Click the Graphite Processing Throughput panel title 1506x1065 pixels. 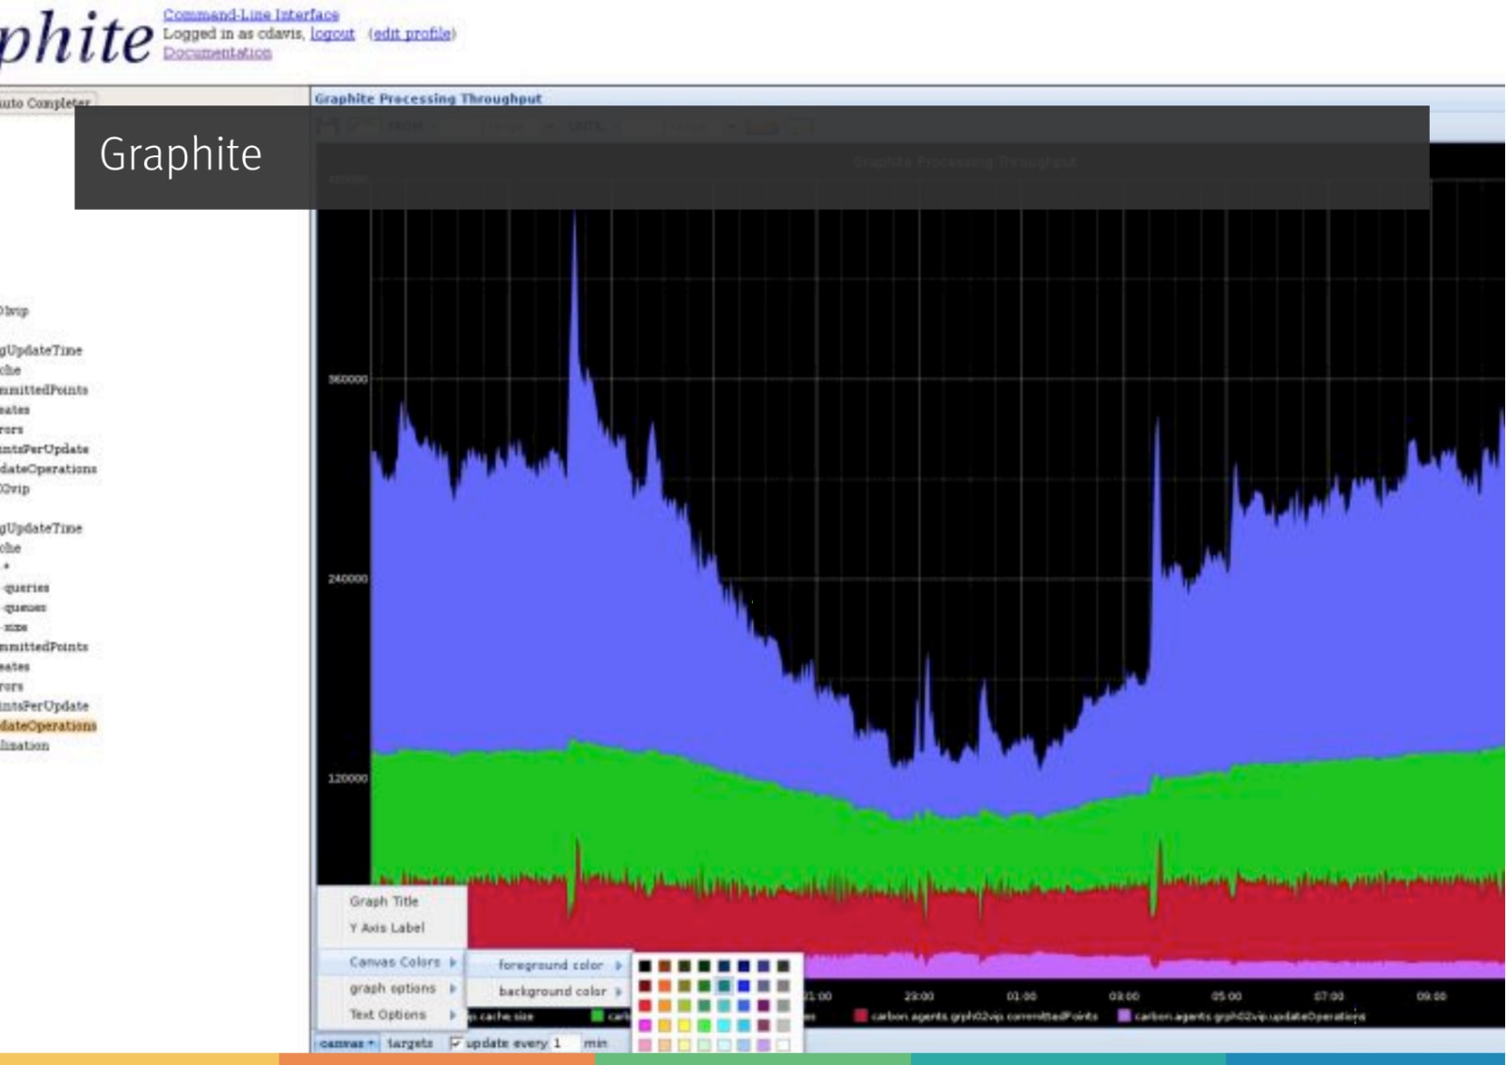tap(428, 98)
